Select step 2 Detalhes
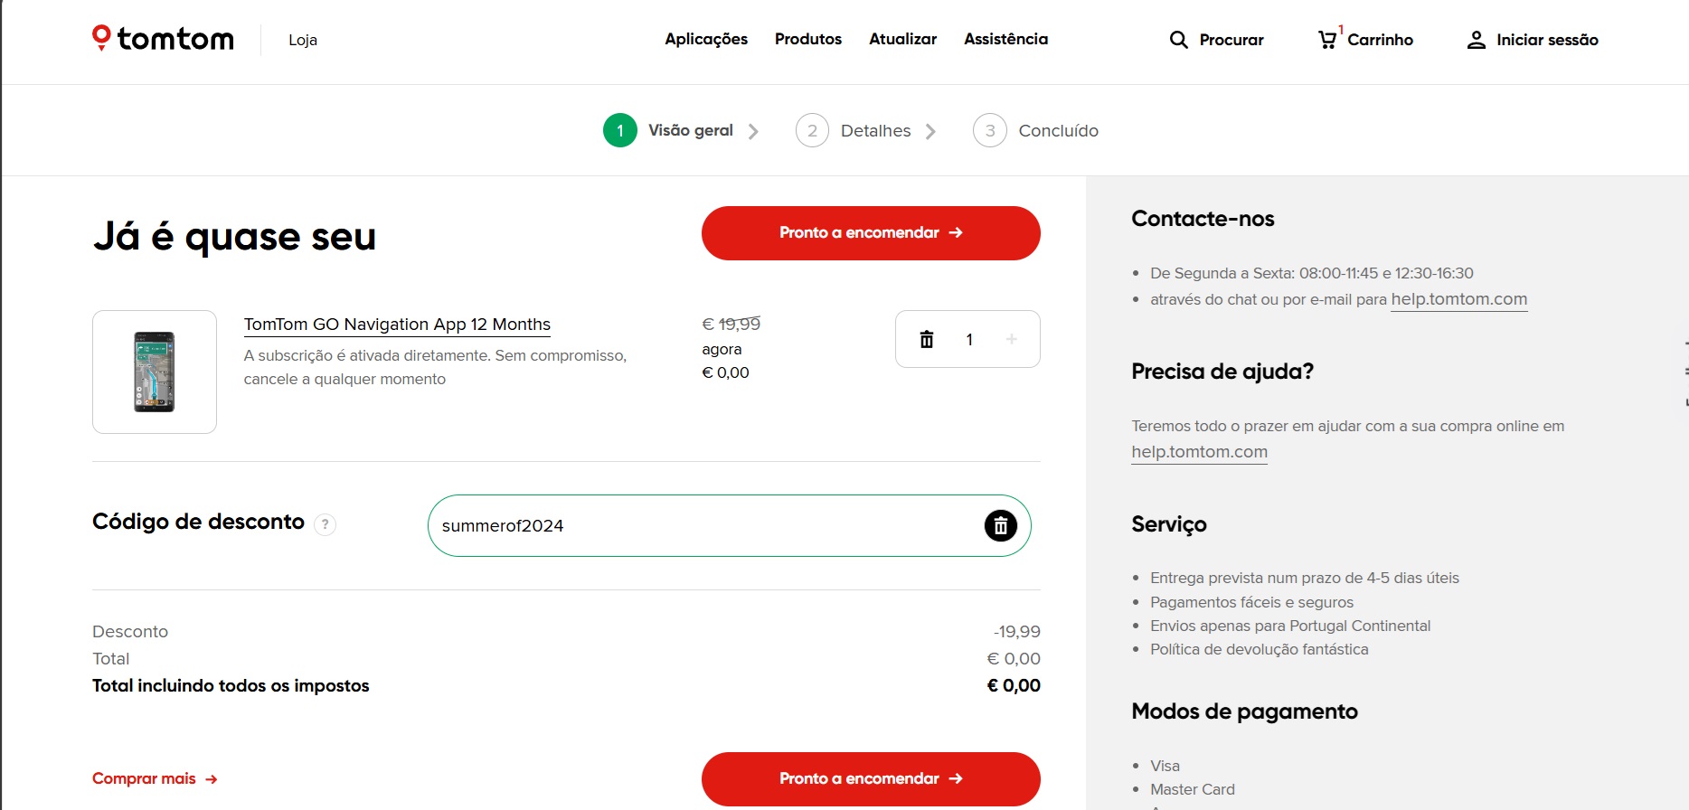The width and height of the screenshot is (1689, 810). pyautogui.click(x=854, y=130)
